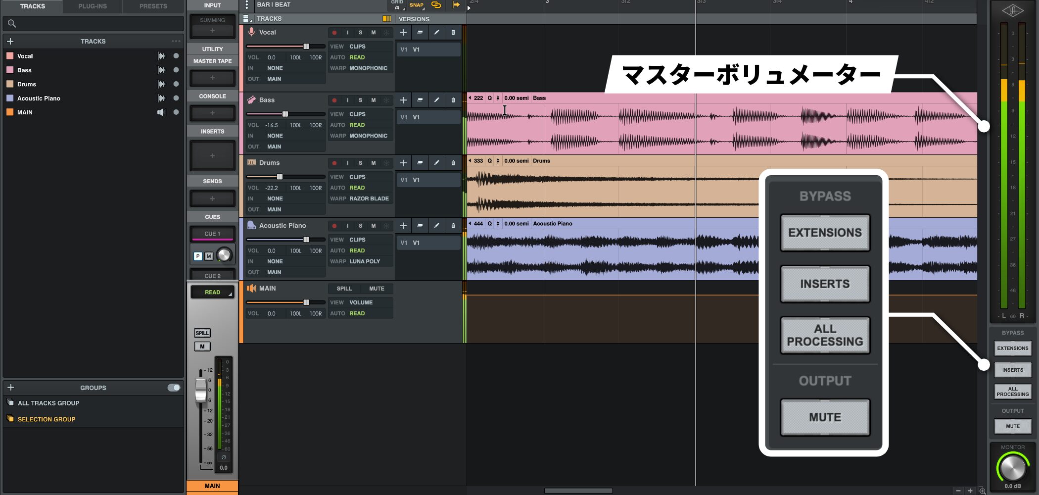Open the GRID /4 dropdown
The width and height of the screenshot is (1039, 495).
pos(397,5)
